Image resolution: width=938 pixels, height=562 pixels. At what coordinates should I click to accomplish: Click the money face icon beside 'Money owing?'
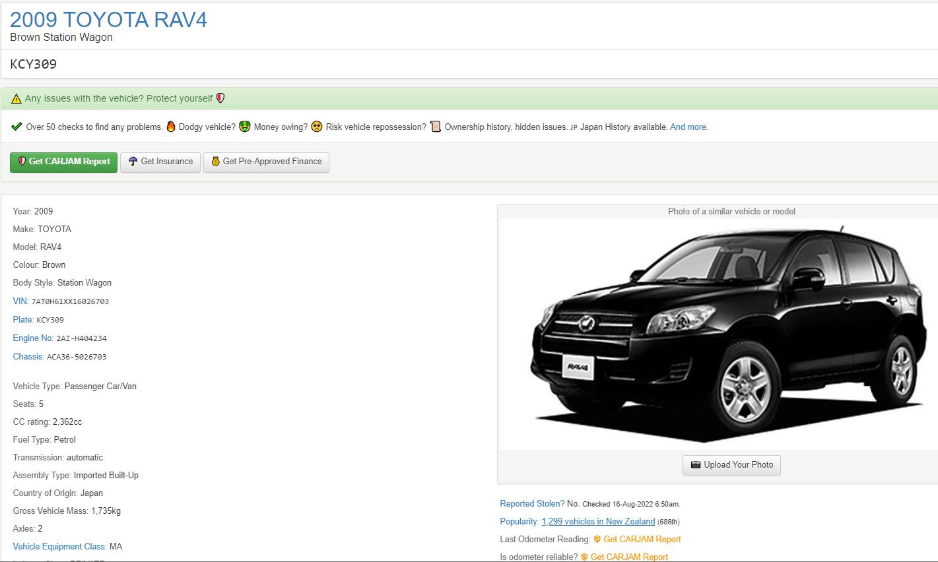click(x=245, y=127)
